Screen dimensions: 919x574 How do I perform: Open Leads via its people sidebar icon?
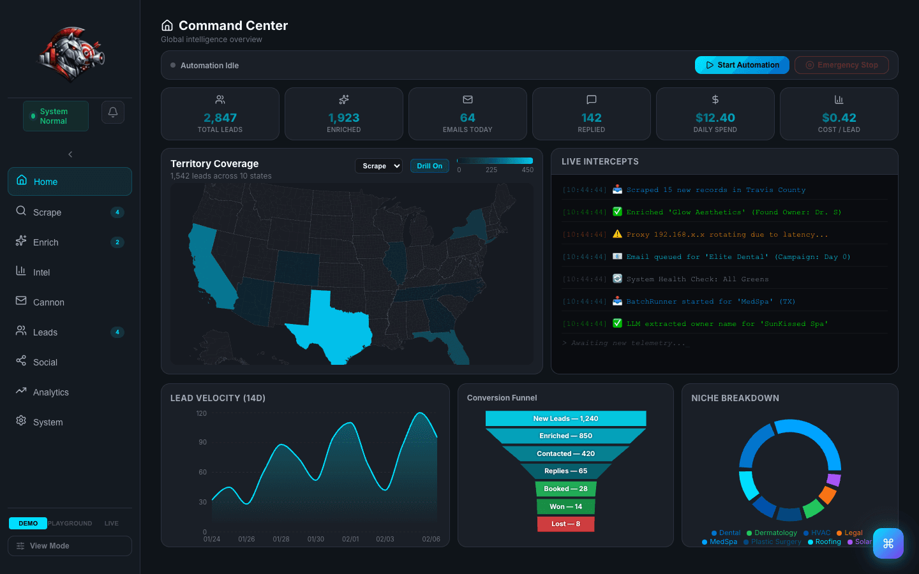21,331
